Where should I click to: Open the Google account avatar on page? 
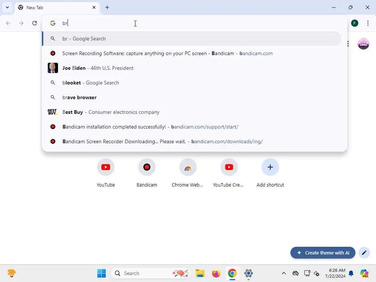[363, 44]
